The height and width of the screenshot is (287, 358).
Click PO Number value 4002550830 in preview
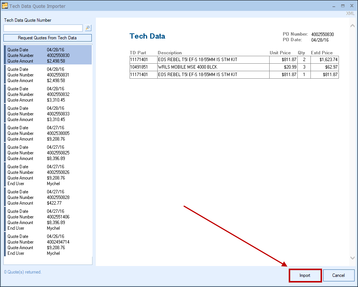(322, 34)
